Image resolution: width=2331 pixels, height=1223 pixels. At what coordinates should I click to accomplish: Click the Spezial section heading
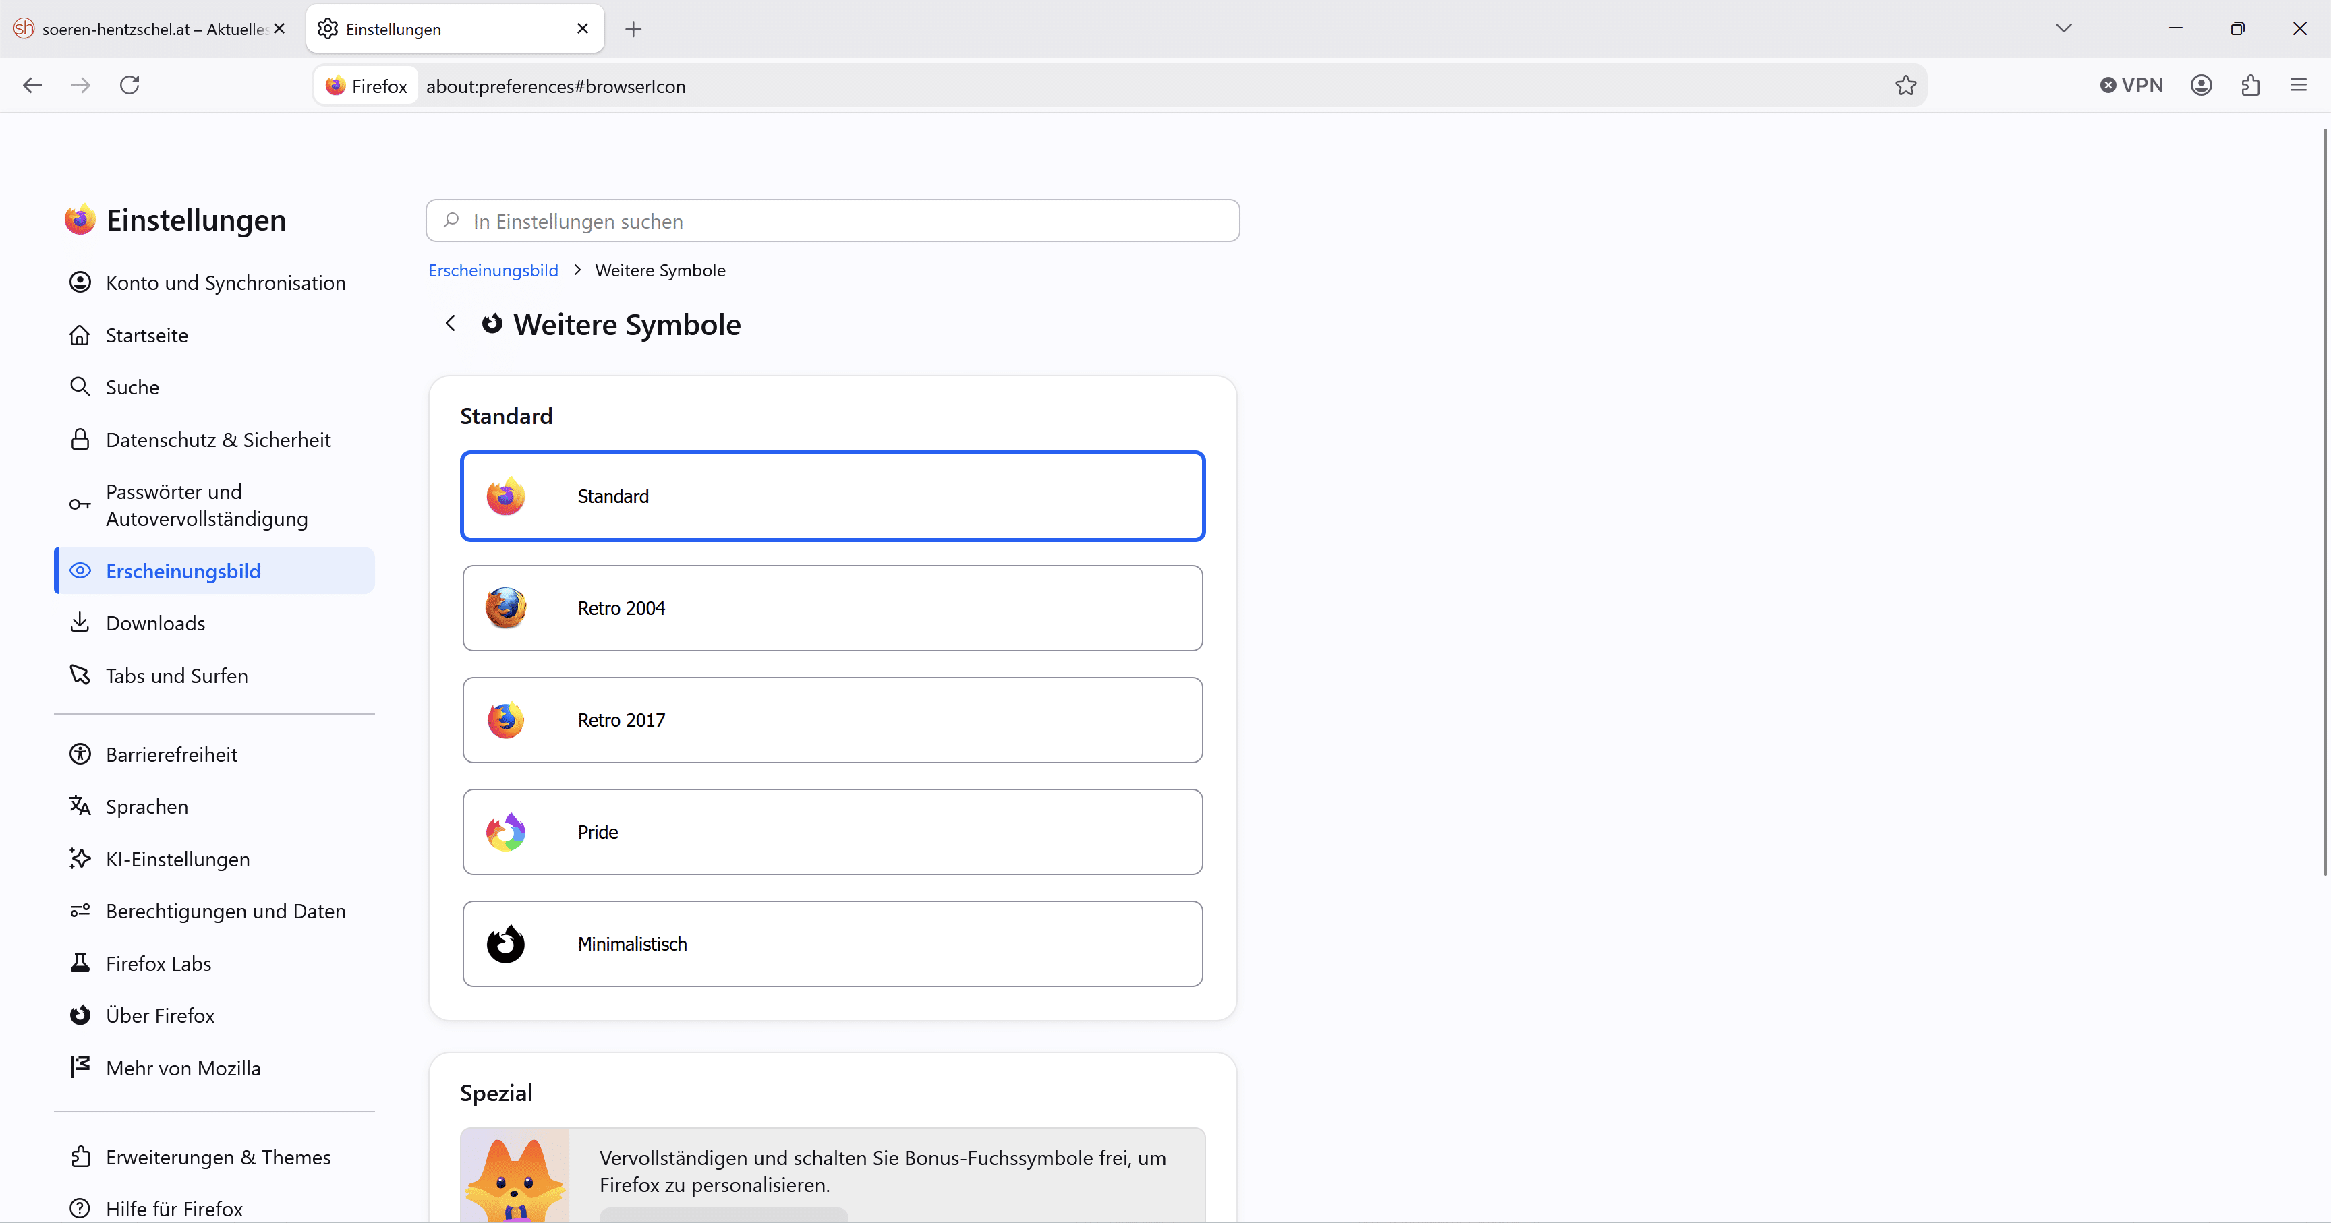(x=496, y=1093)
